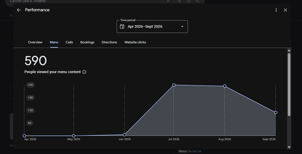Go back with the Performance arrow
Image resolution: width=302 pixels, height=154 pixels.
[x=19, y=10]
